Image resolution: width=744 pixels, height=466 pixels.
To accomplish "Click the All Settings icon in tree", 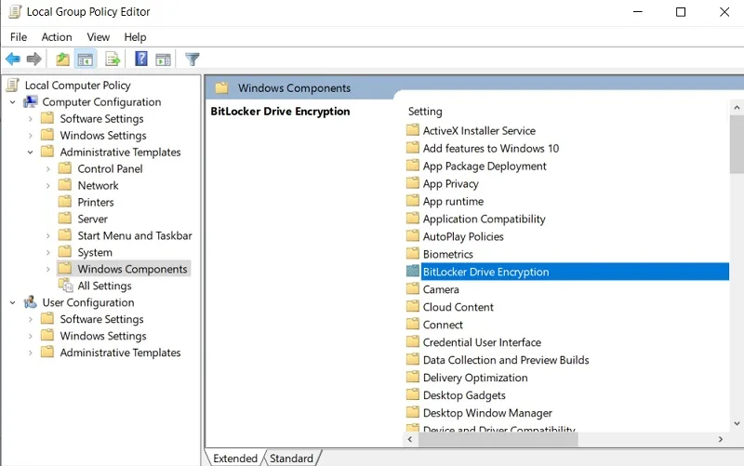I will [x=65, y=286].
